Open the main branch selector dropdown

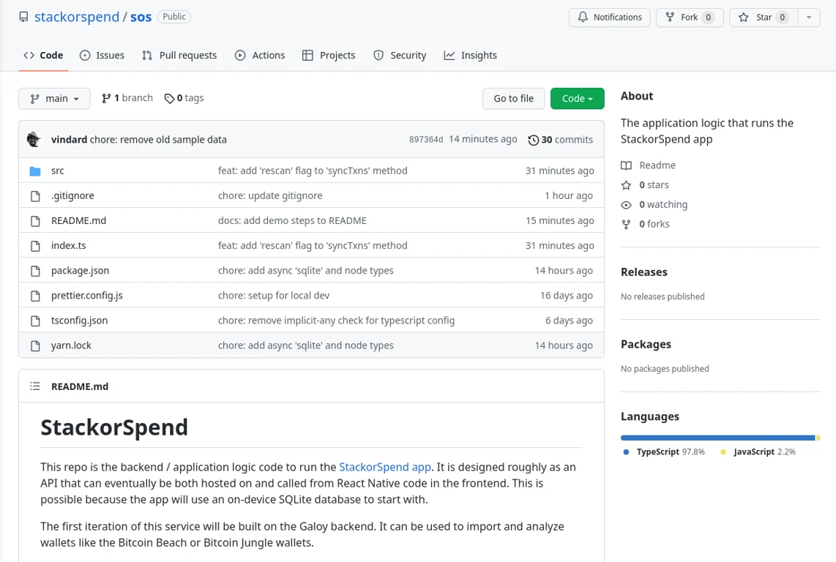point(54,99)
